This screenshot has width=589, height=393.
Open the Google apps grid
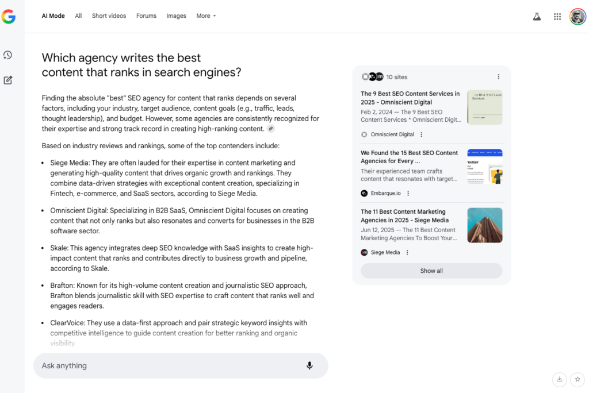(x=557, y=17)
